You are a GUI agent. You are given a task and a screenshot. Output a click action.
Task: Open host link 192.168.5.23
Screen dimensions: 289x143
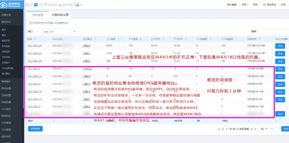[x=34, y=45]
